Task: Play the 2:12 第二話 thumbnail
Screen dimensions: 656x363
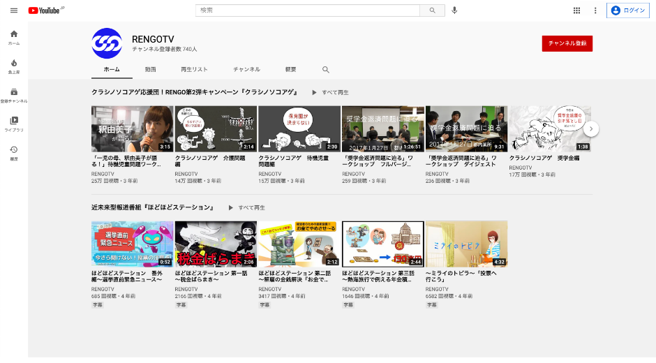Action: click(x=299, y=244)
